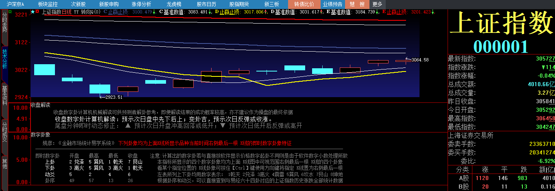
Task: Select the 基本资料 side tab
Action: pyautogui.click(x=4, y=94)
